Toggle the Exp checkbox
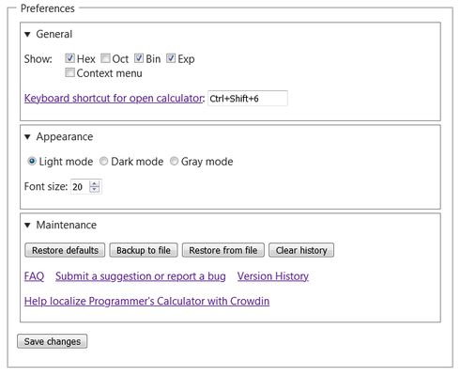460x376 pixels. [x=171, y=58]
